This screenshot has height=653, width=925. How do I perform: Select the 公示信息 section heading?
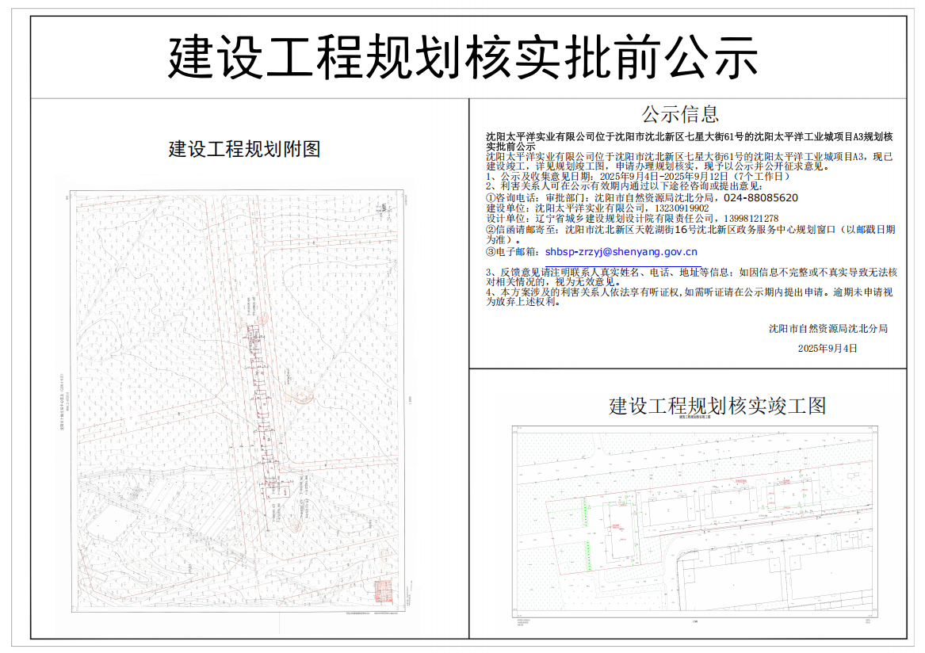(680, 115)
